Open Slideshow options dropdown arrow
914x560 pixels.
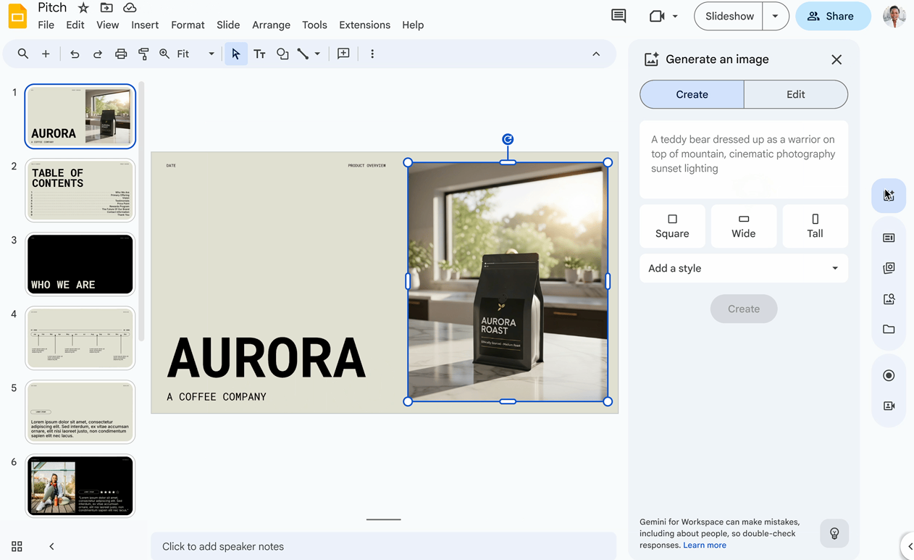click(775, 16)
